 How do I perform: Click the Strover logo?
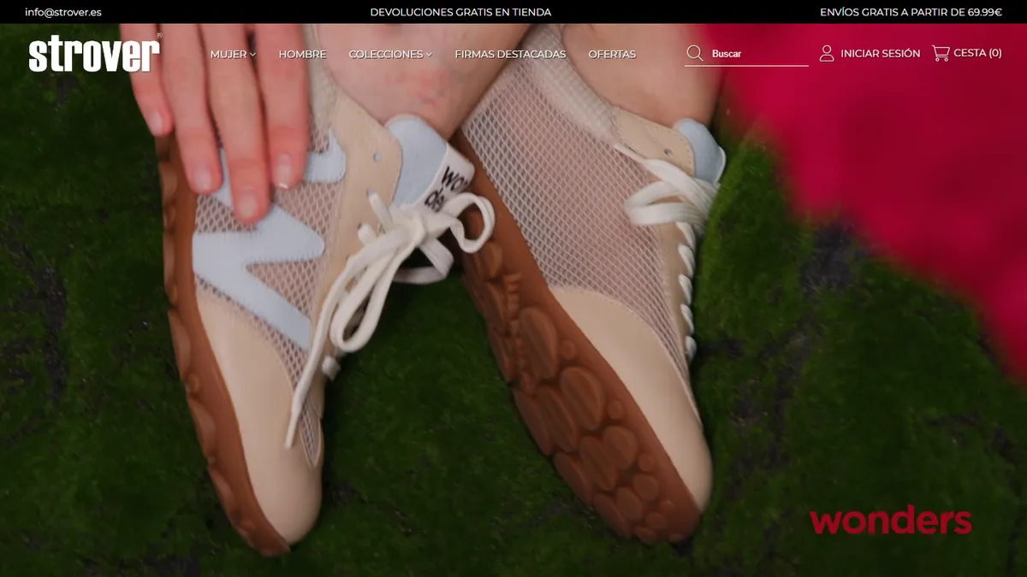click(94, 53)
